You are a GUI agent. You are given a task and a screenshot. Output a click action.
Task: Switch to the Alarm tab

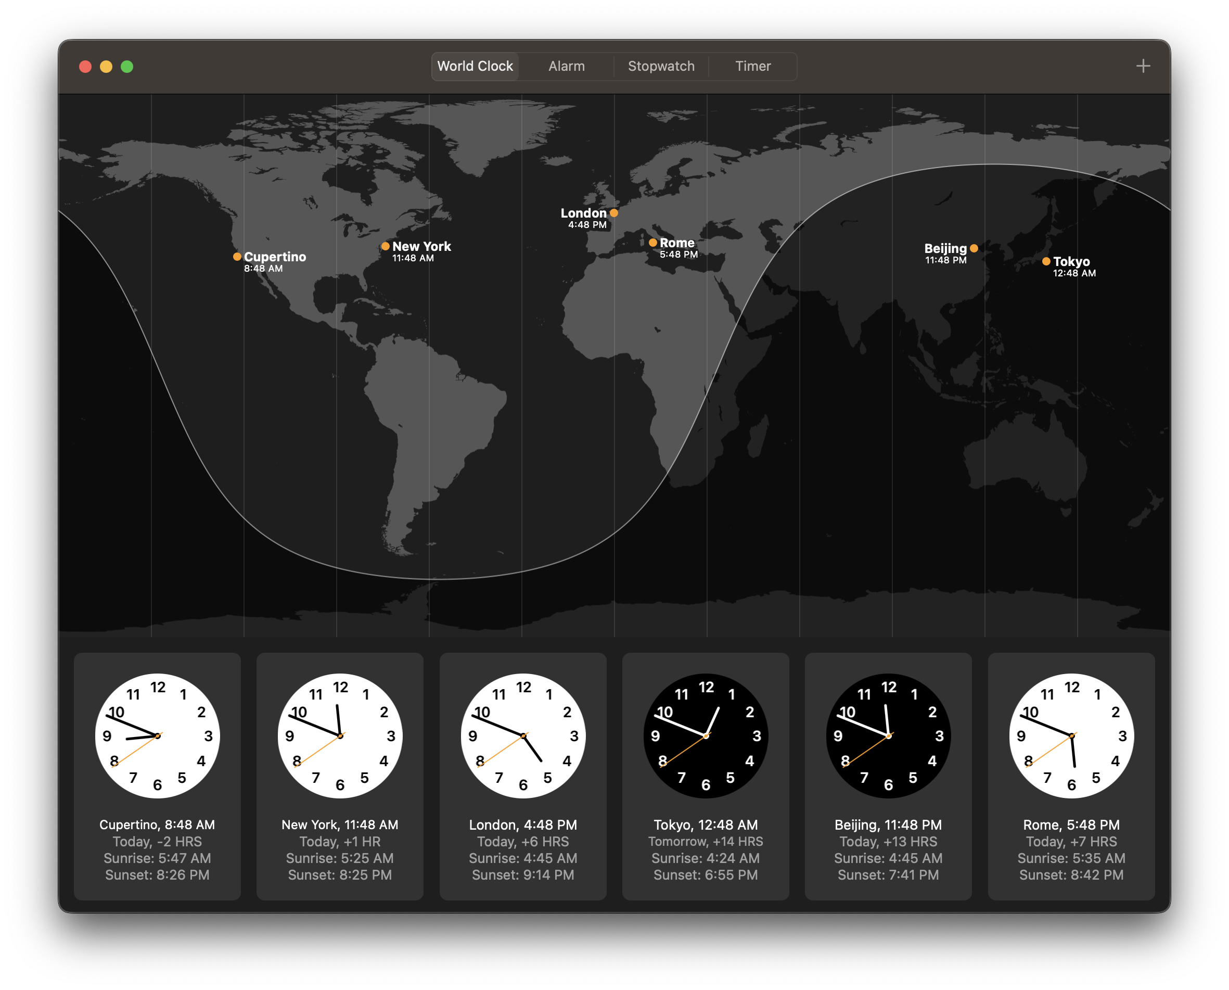point(566,66)
